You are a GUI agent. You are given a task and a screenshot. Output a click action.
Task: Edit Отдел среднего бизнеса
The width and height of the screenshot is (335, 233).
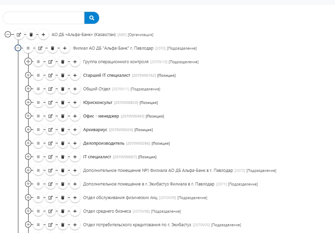pos(51,211)
